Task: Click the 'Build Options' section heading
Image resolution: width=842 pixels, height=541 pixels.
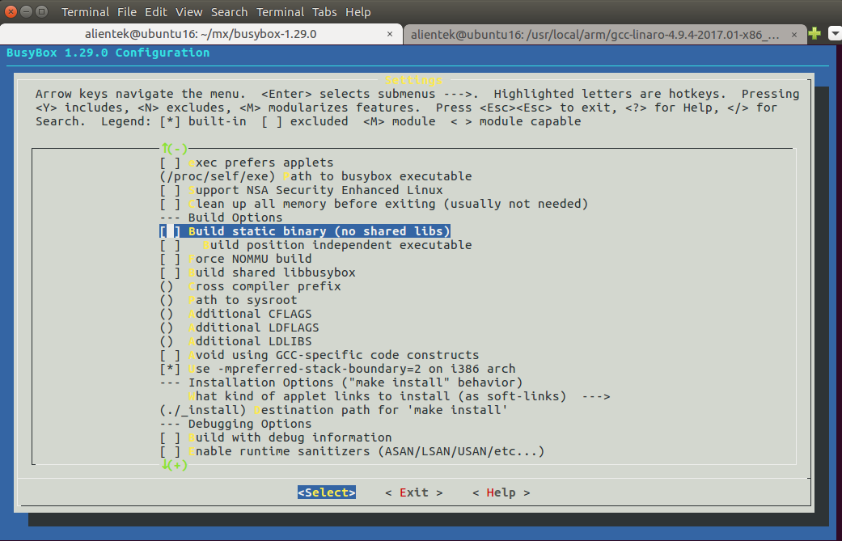Action: click(222, 218)
